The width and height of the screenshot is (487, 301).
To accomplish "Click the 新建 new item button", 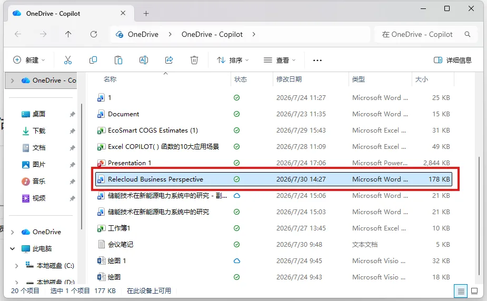I will [29, 60].
